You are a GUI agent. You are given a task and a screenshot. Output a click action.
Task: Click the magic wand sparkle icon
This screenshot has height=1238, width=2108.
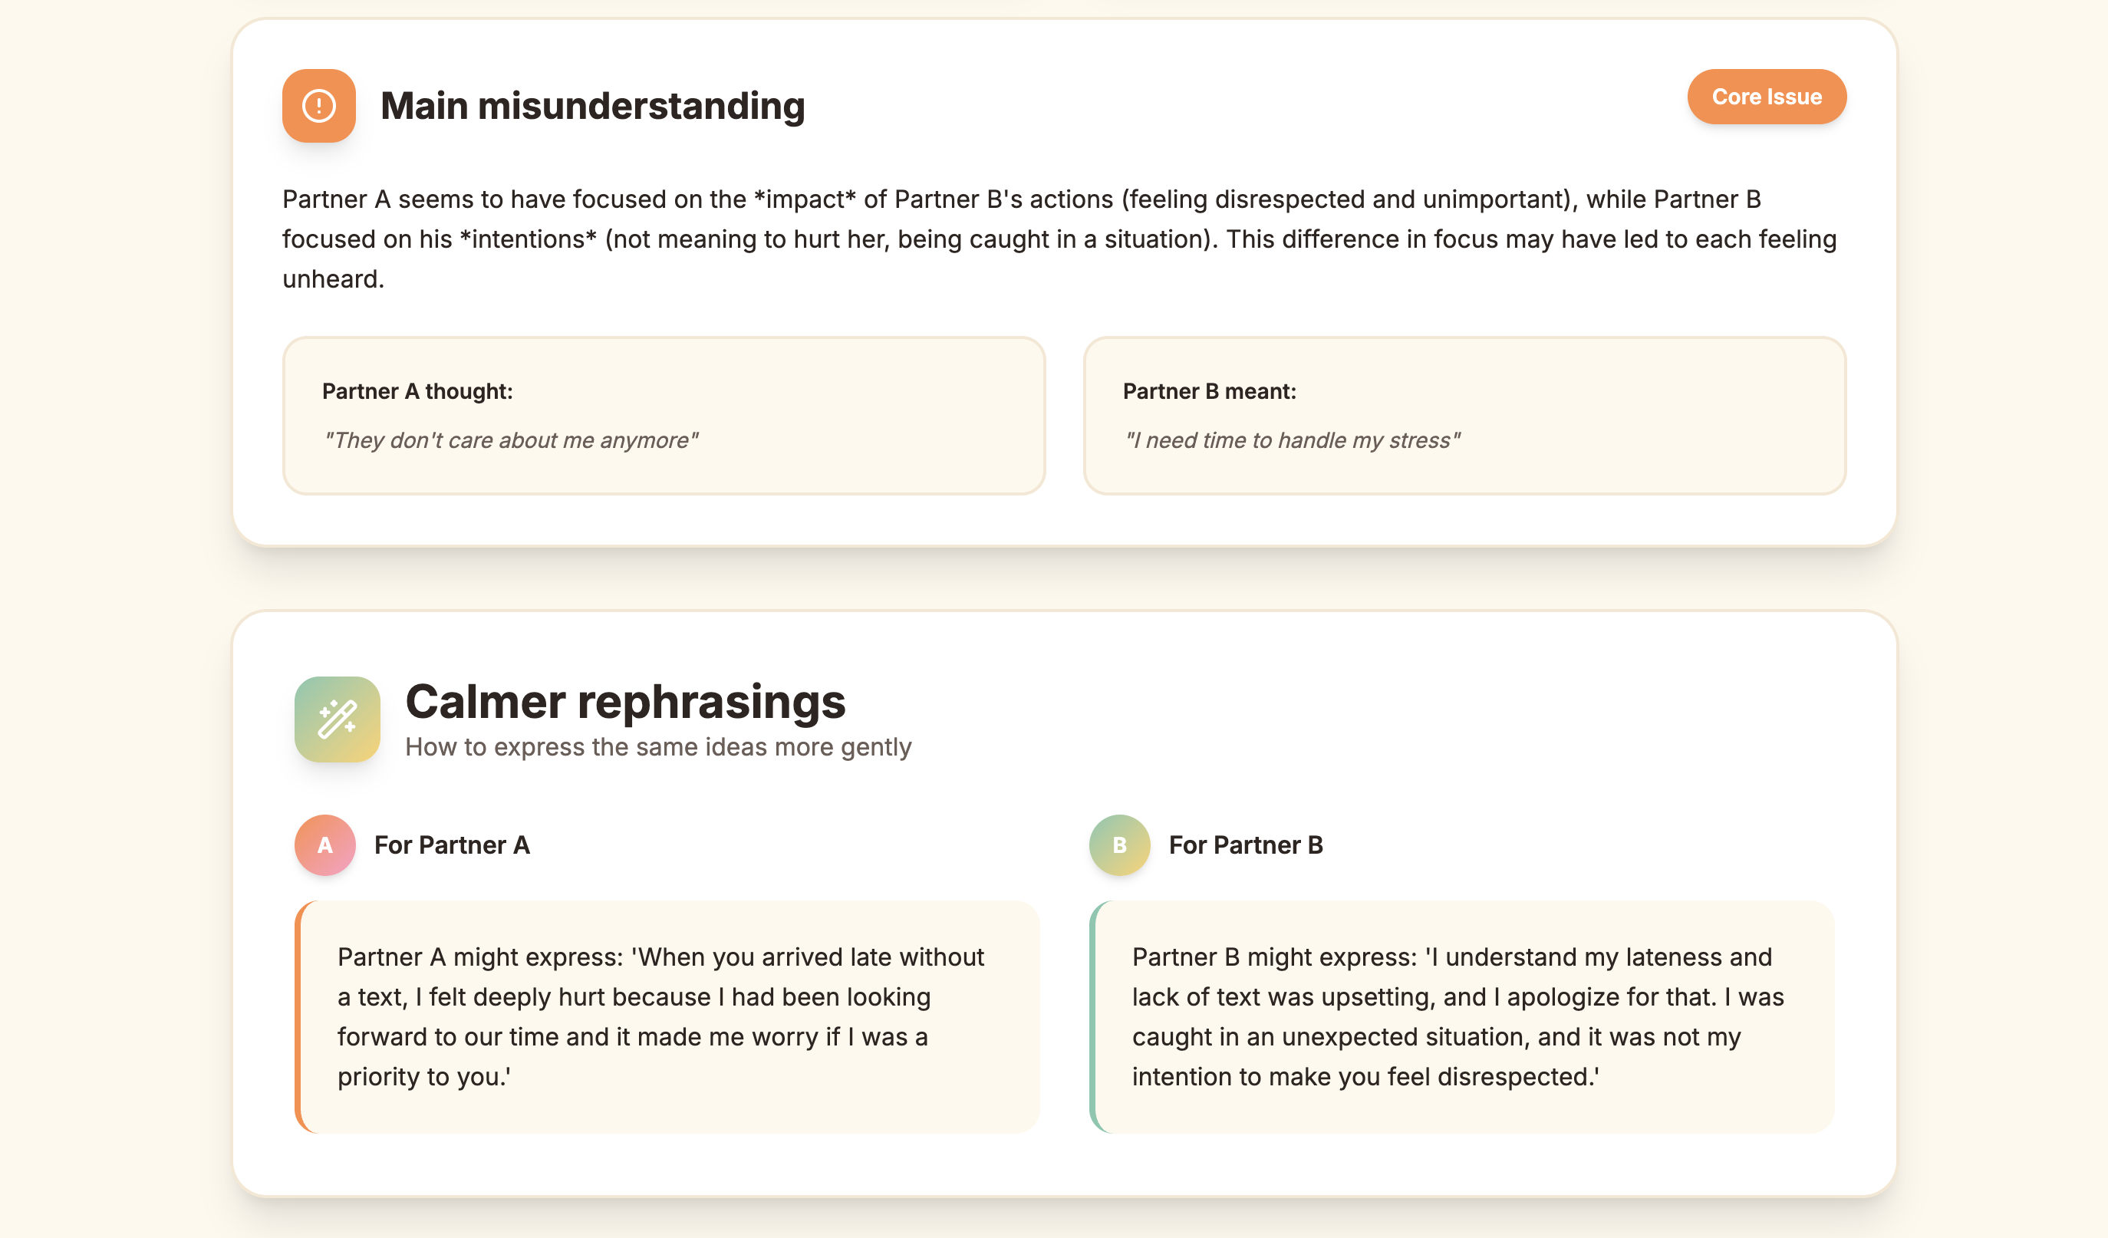(x=337, y=719)
